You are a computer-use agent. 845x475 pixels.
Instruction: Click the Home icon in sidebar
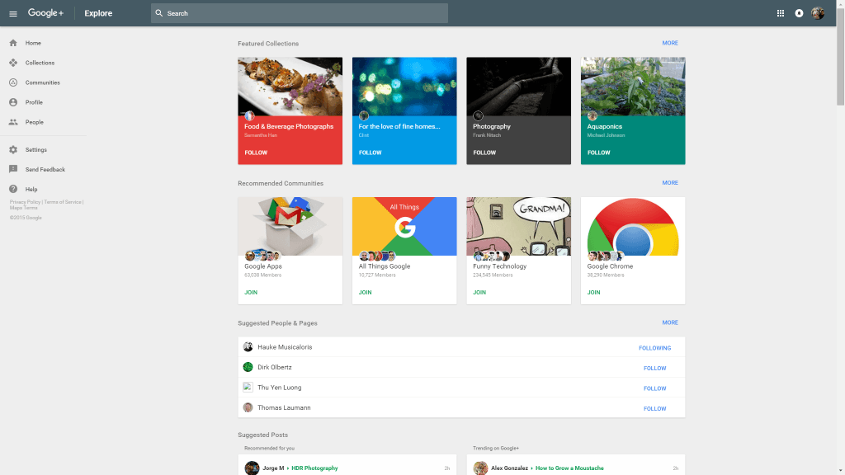[13, 43]
